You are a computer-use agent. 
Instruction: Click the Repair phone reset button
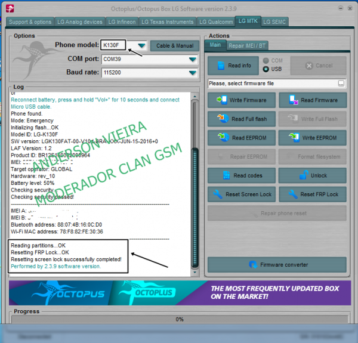point(277,213)
